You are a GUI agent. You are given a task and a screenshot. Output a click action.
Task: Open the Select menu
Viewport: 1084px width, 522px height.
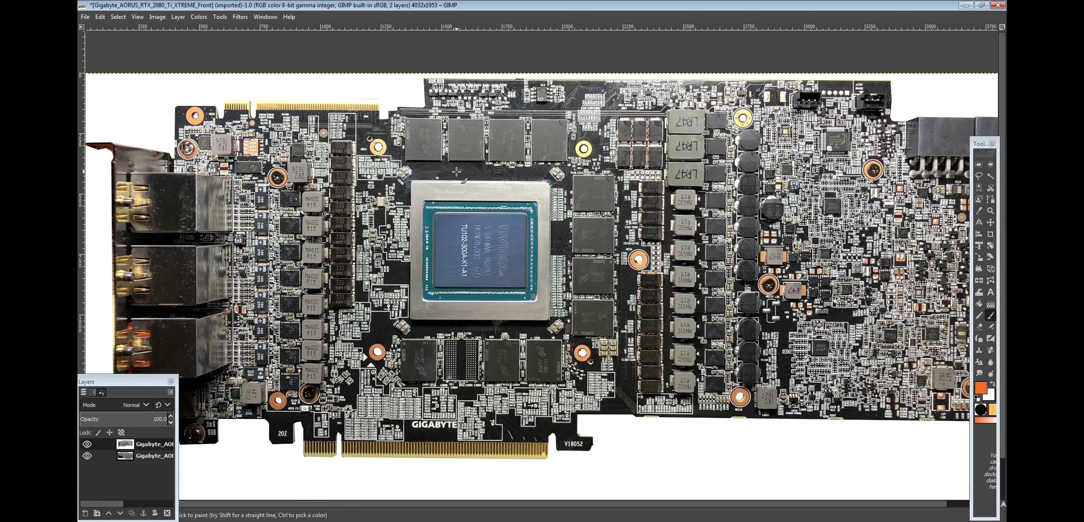[x=118, y=17]
